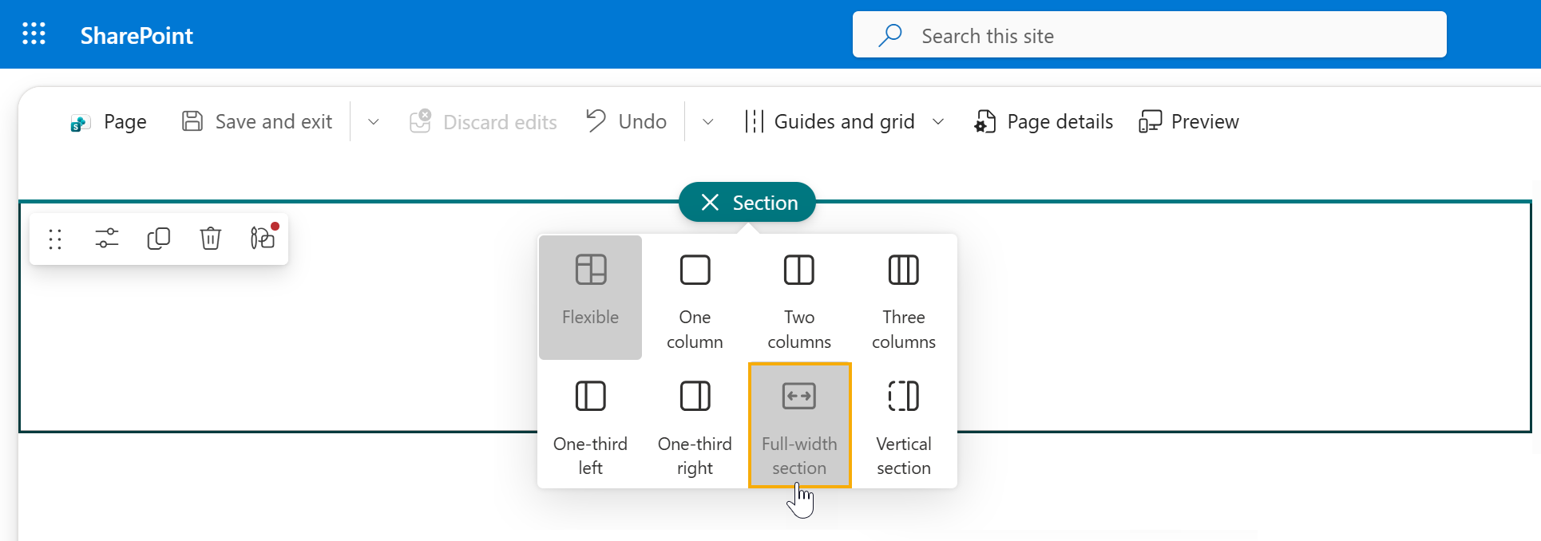The width and height of the screenshot is (1541, 541).
Task: Open the app launcher waffle icon
Action: coord(34,34)
